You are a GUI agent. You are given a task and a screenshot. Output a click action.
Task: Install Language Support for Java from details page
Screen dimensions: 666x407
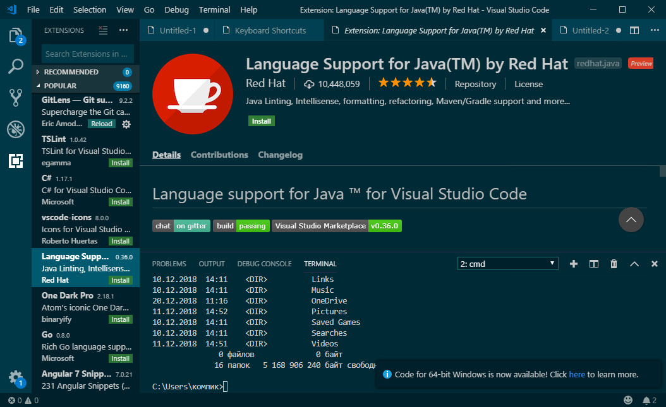(261, 121)
